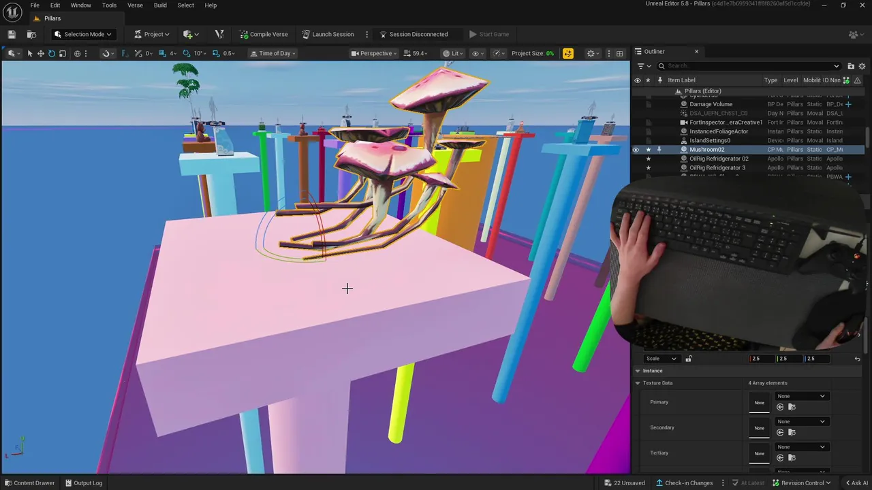Browse to Primary texture in Content Browser

pyautogui.click(x=792, y=407)
